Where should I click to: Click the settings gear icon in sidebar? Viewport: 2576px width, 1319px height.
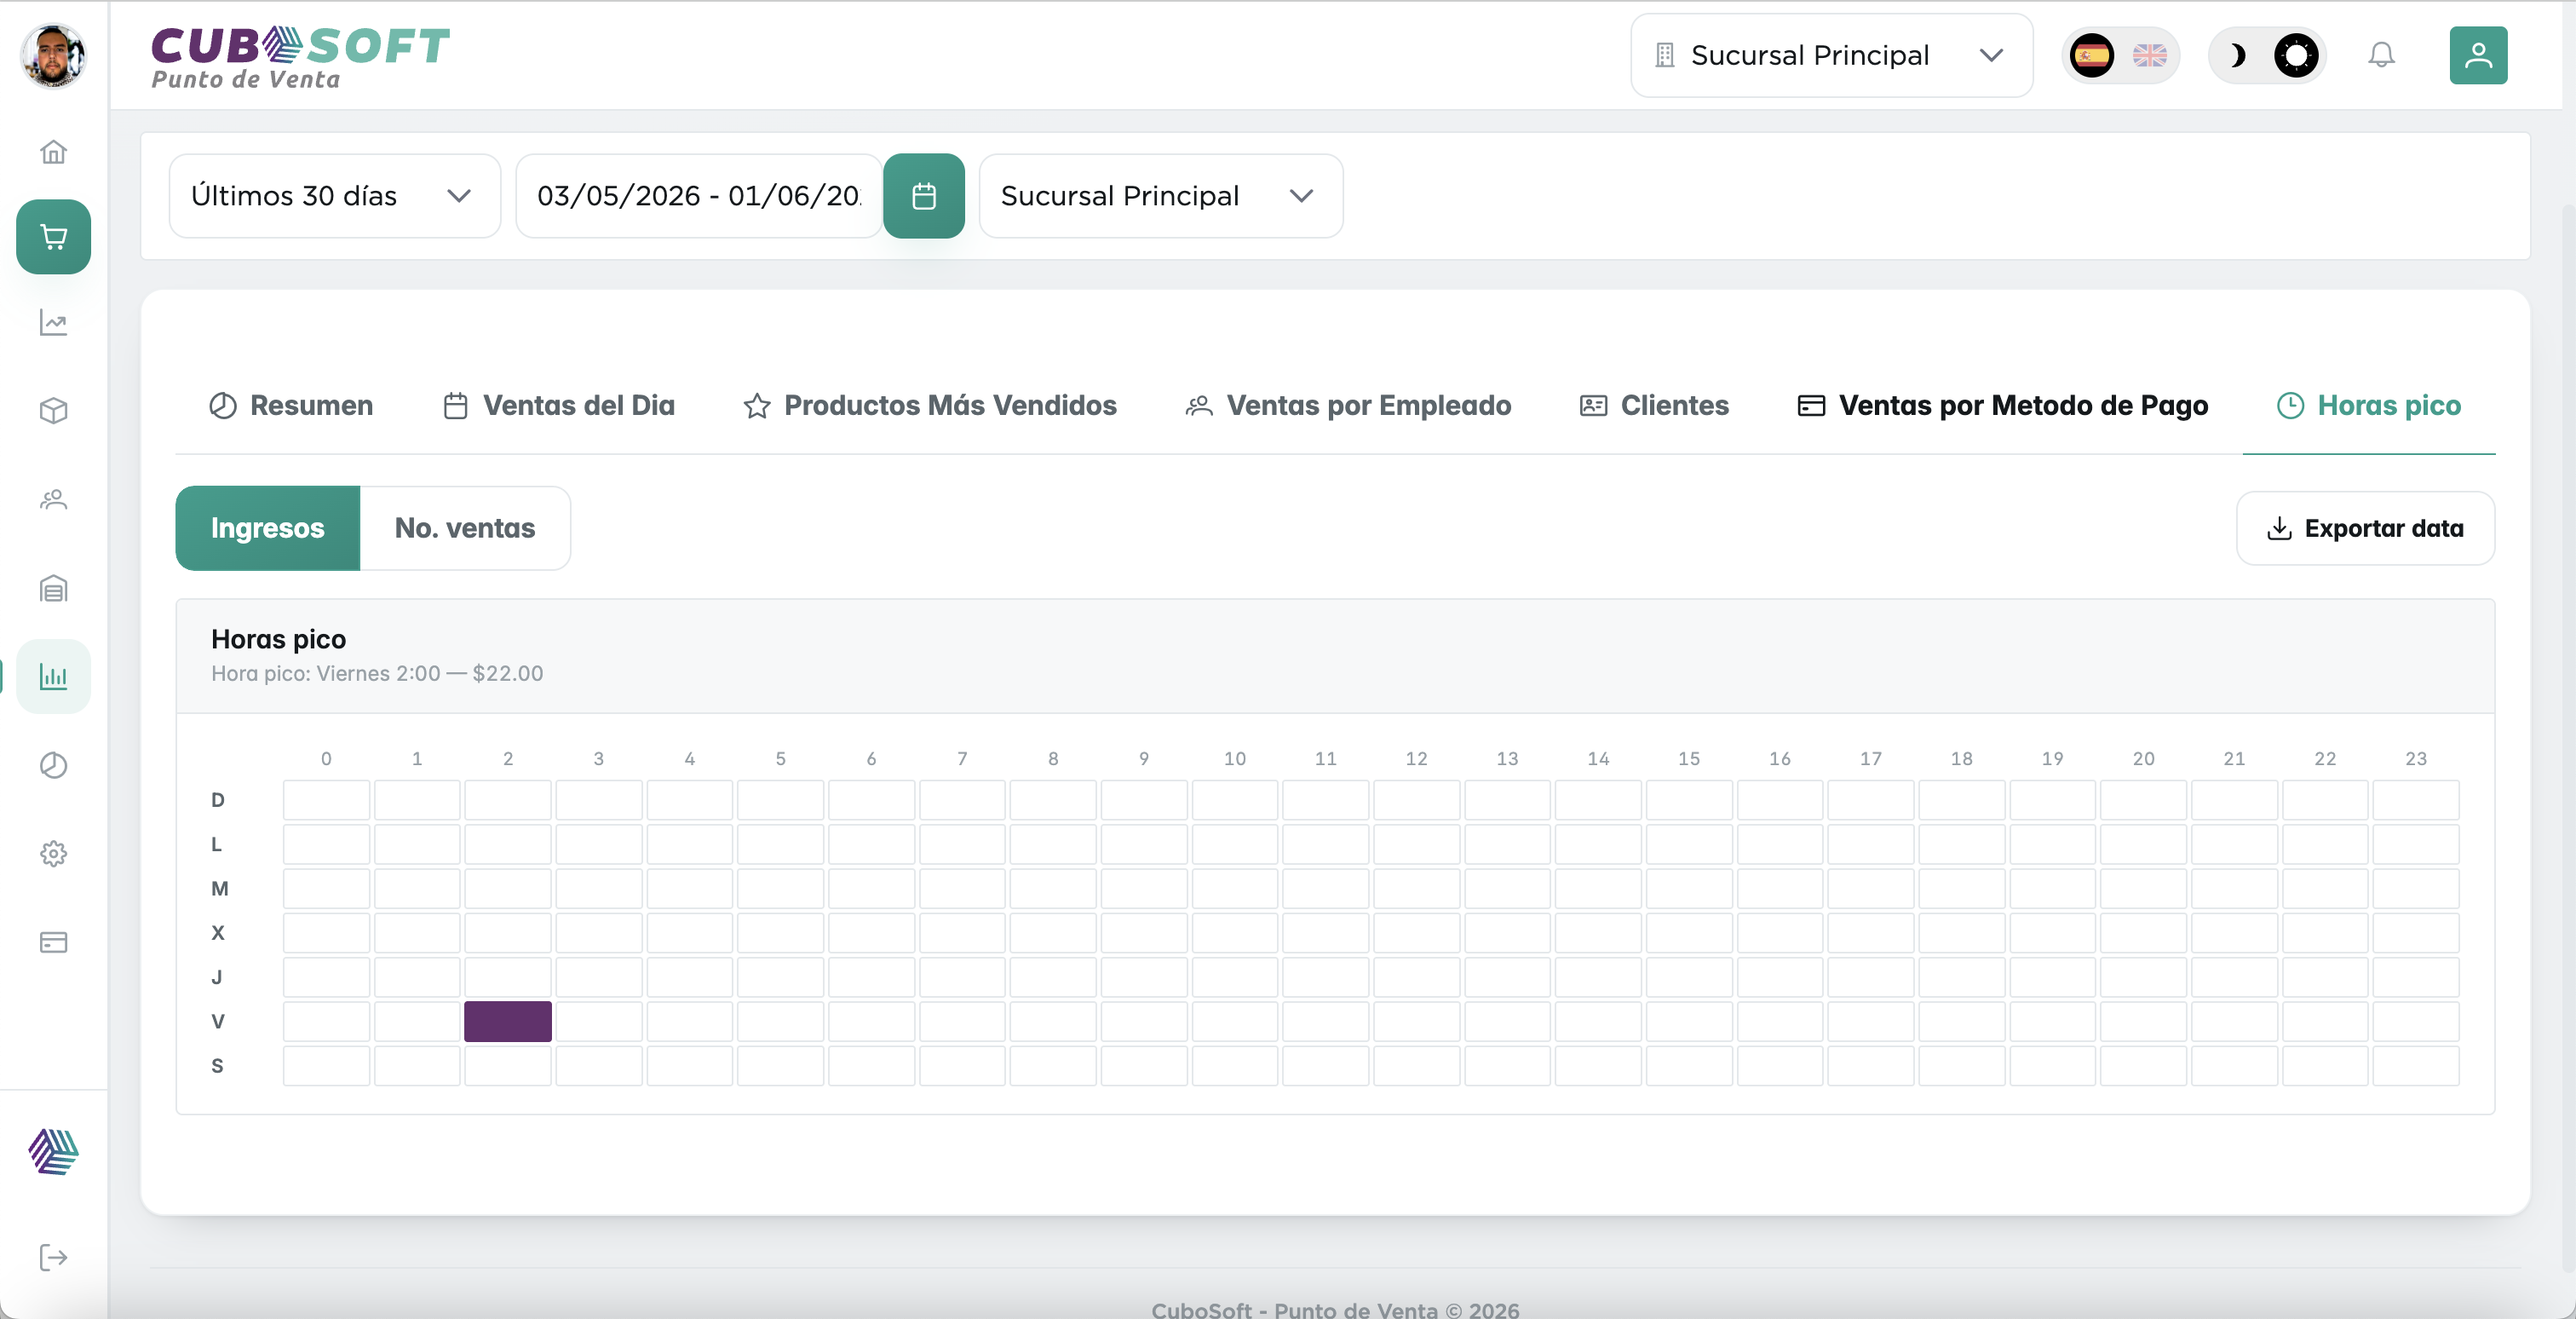[53, 854]
